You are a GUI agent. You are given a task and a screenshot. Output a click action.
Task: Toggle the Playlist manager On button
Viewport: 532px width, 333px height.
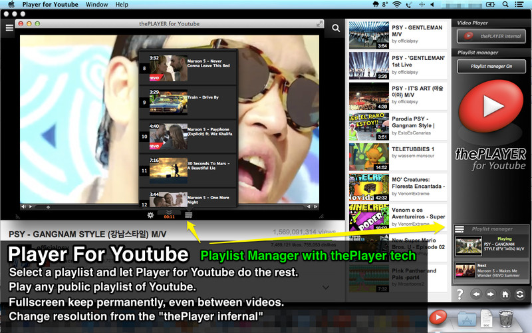click(491, 66)
